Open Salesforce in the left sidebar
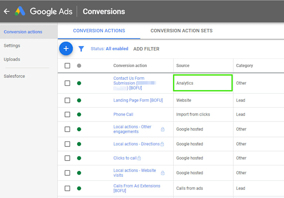Viewport: 284px width, 198px height. click(14, 76)
